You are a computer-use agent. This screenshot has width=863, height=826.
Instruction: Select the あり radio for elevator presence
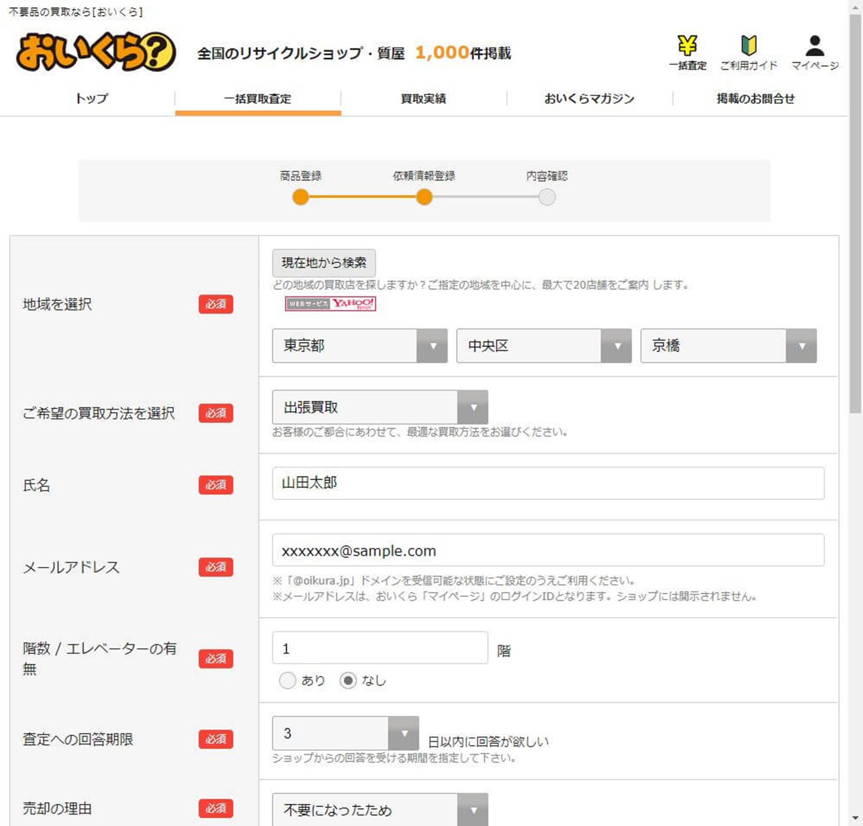(x=288, y=680)
